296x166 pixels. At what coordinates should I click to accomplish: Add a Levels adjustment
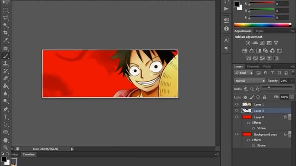pyautogui.click(x=255, y=43)
